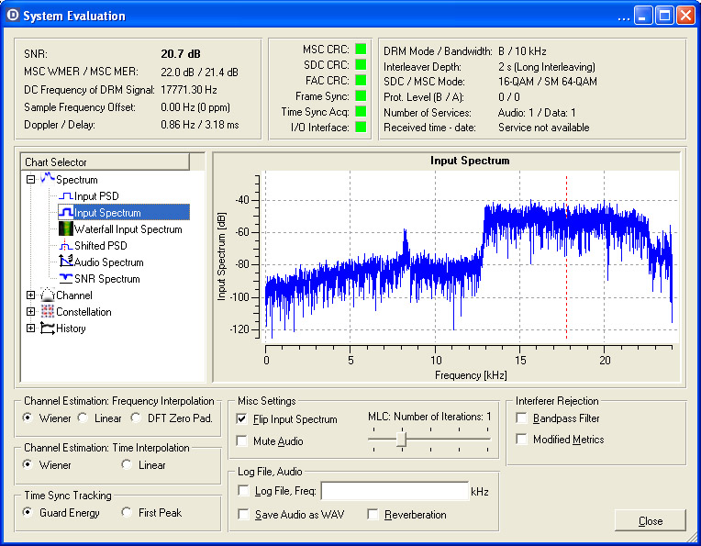Image resolution: width=701 pixels, height=546 pixels.
Task: Click the SNR Spectrum chart icon
Action: 66,278
